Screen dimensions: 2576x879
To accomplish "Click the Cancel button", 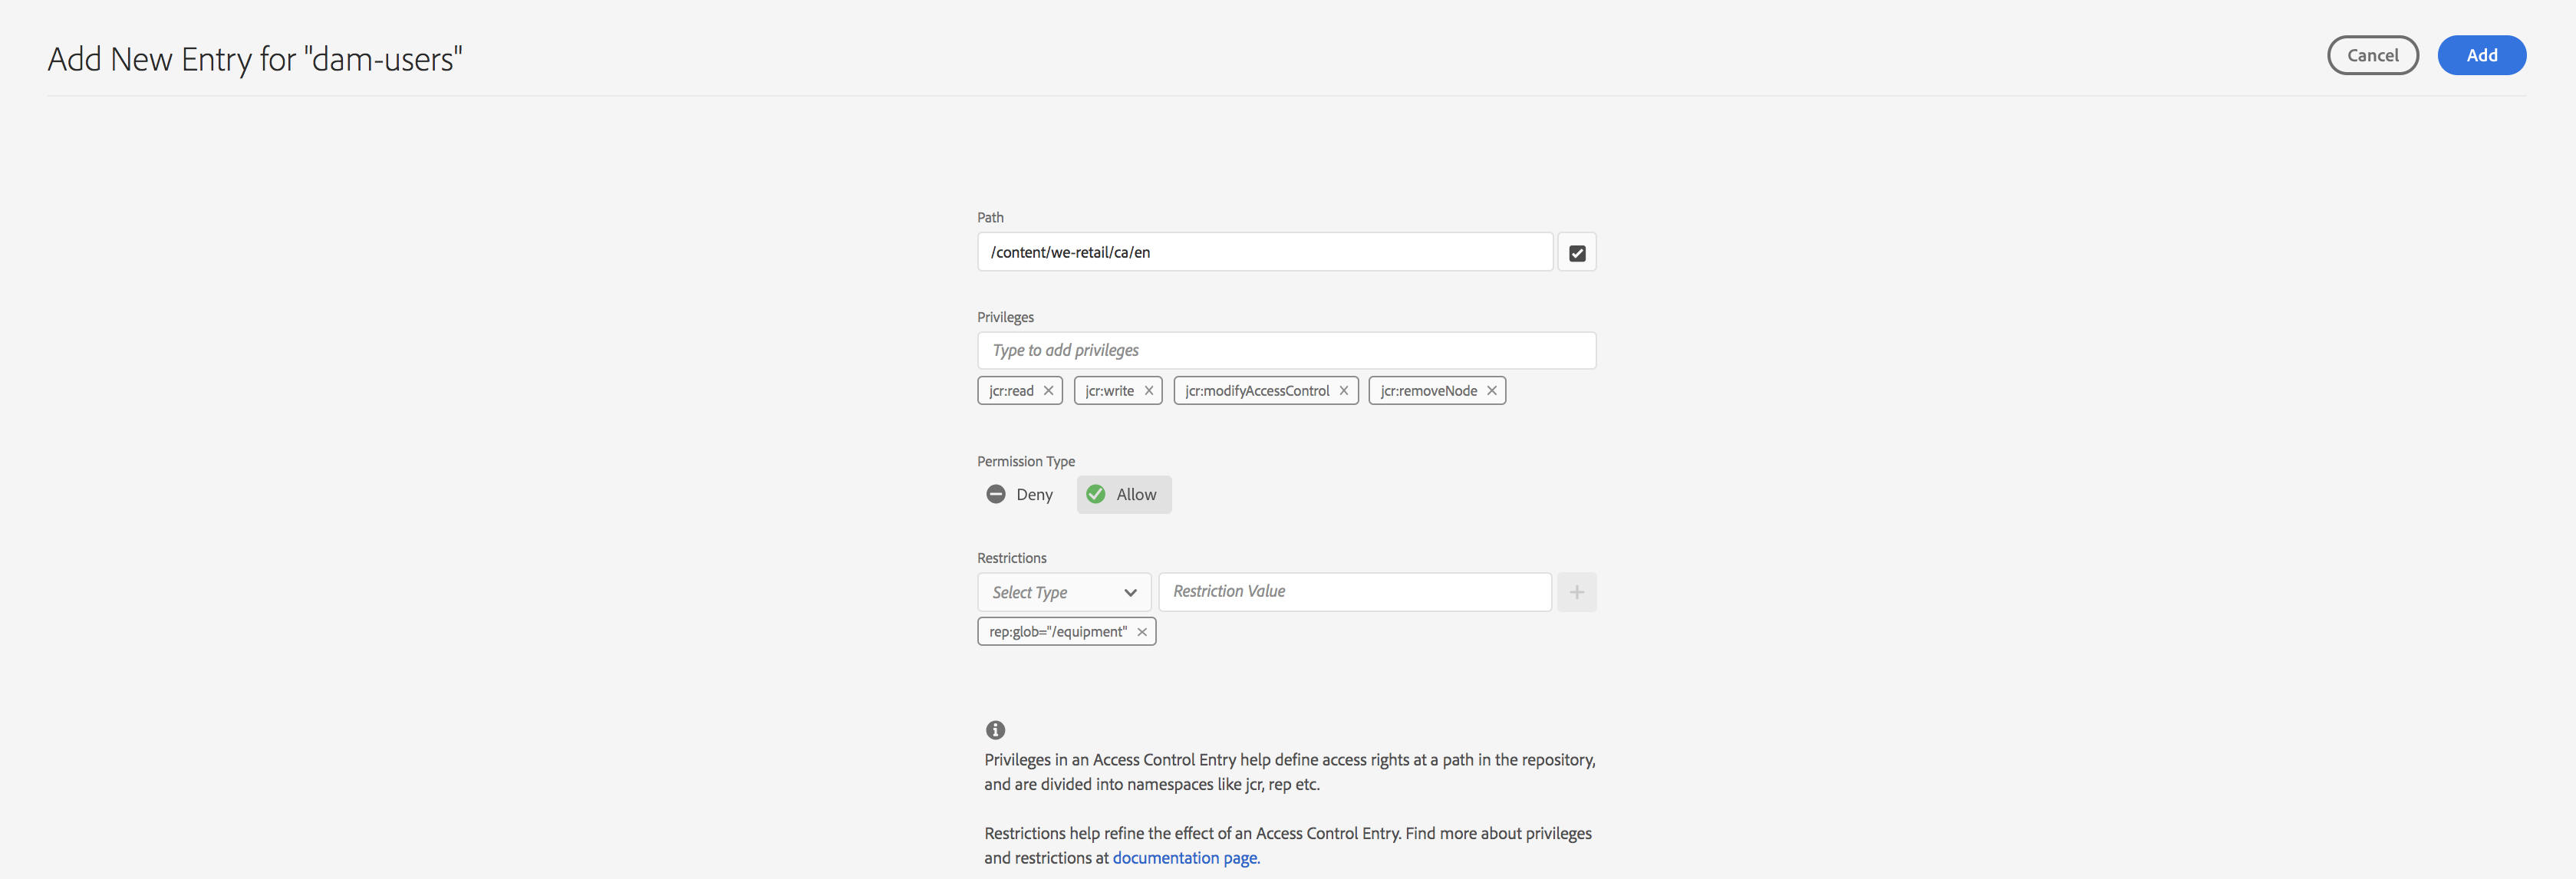I will point(2372,55).
